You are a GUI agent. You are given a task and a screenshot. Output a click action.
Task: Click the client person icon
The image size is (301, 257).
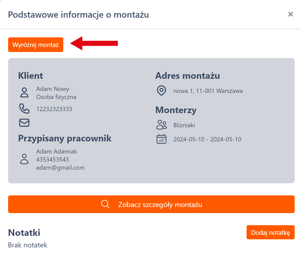(24, 93)
